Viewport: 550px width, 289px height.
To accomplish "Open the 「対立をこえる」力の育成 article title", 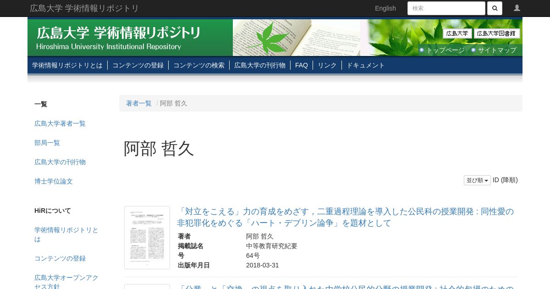I will coord(345,217).
